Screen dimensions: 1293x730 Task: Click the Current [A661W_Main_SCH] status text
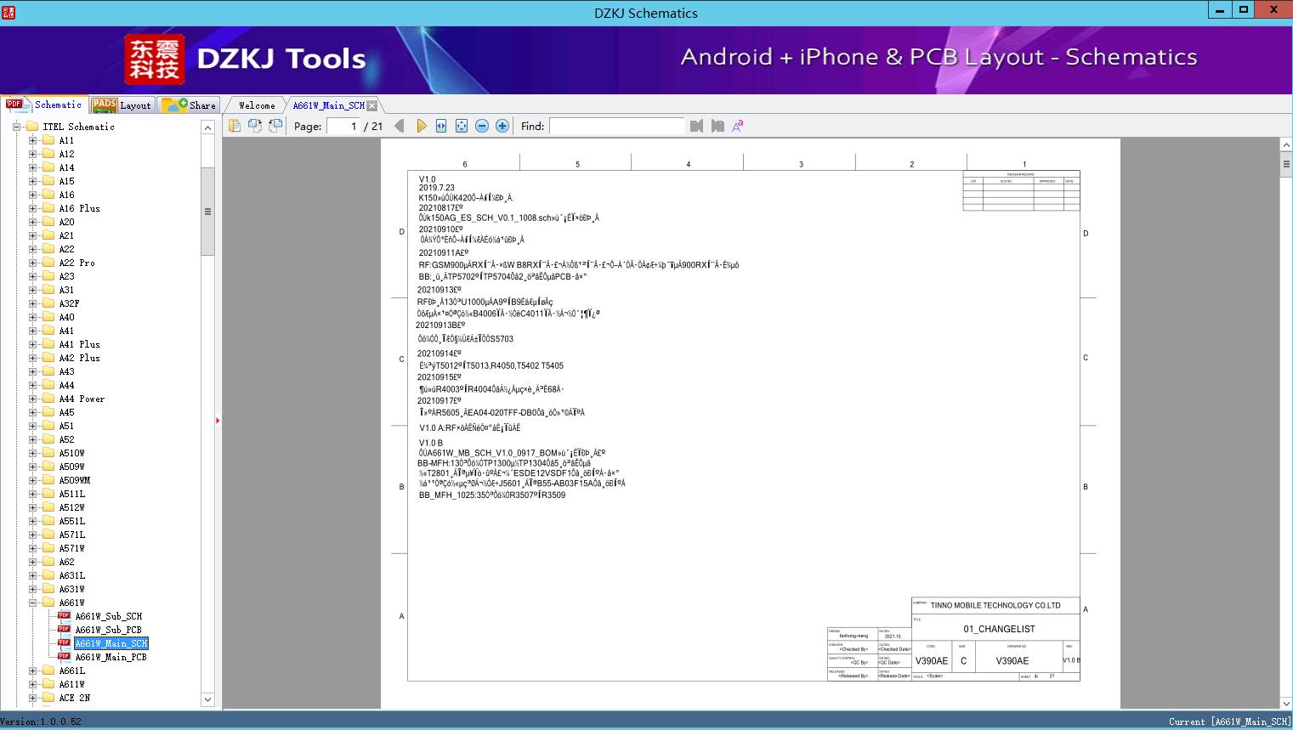pyautogui.click(x=1229, y=722)
